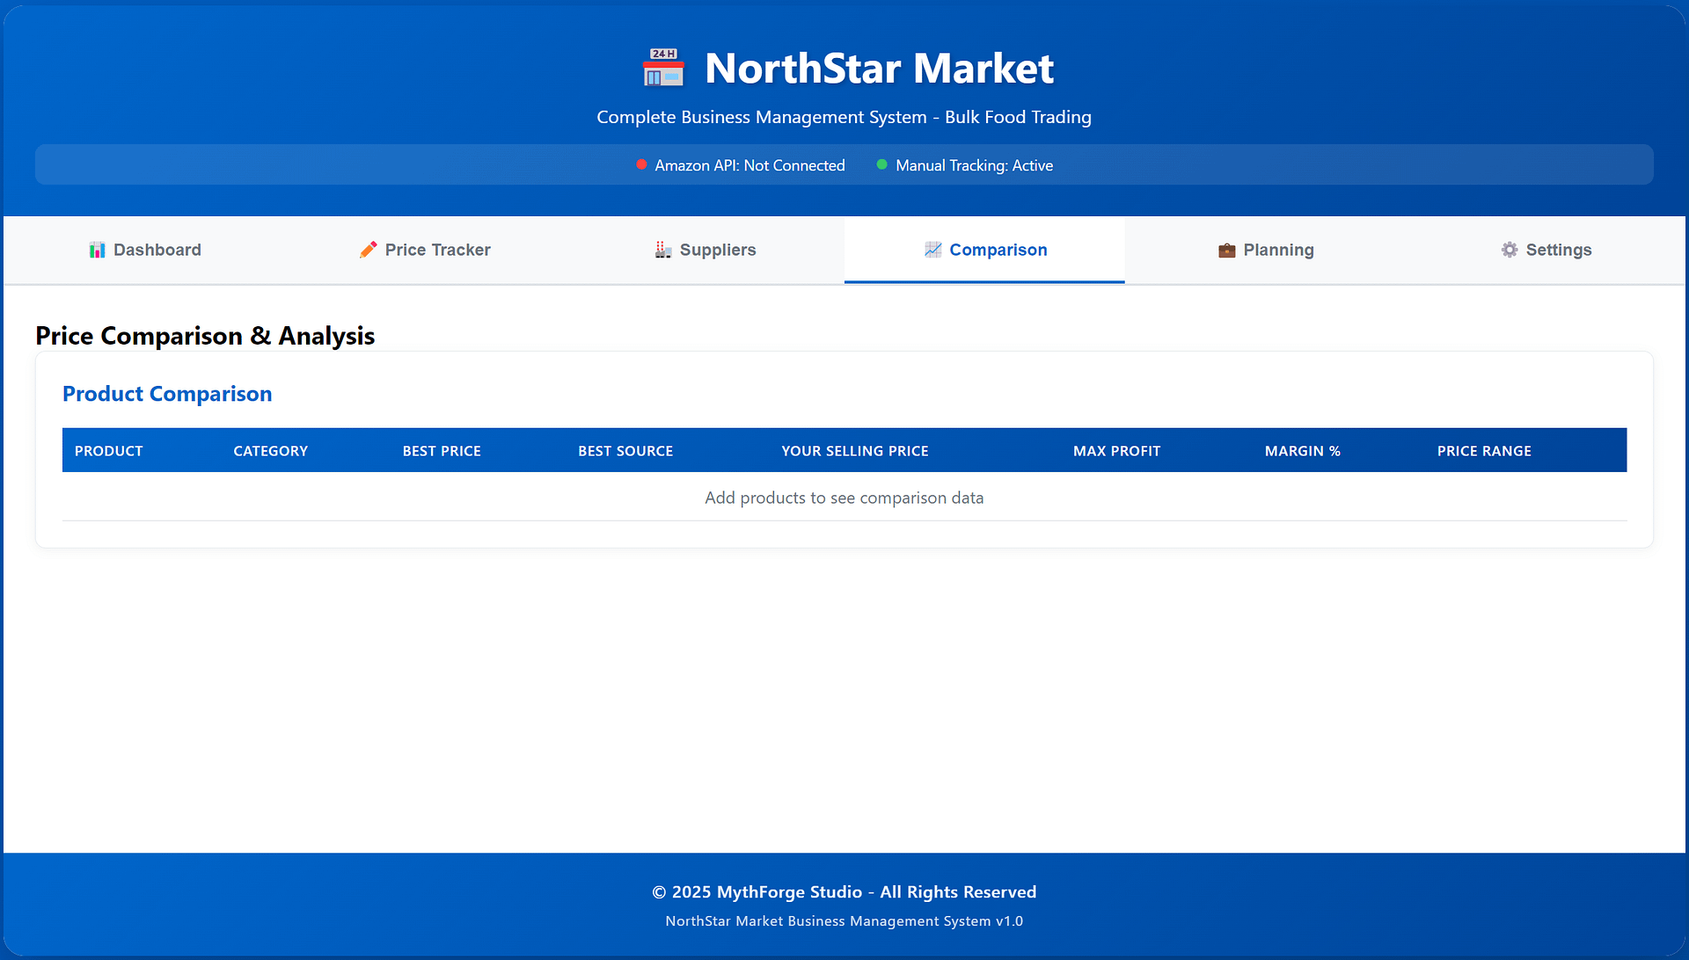This screenshot has width=1689, height=960.
Task: Click the Suppliers factory icon
Action: 663,250
